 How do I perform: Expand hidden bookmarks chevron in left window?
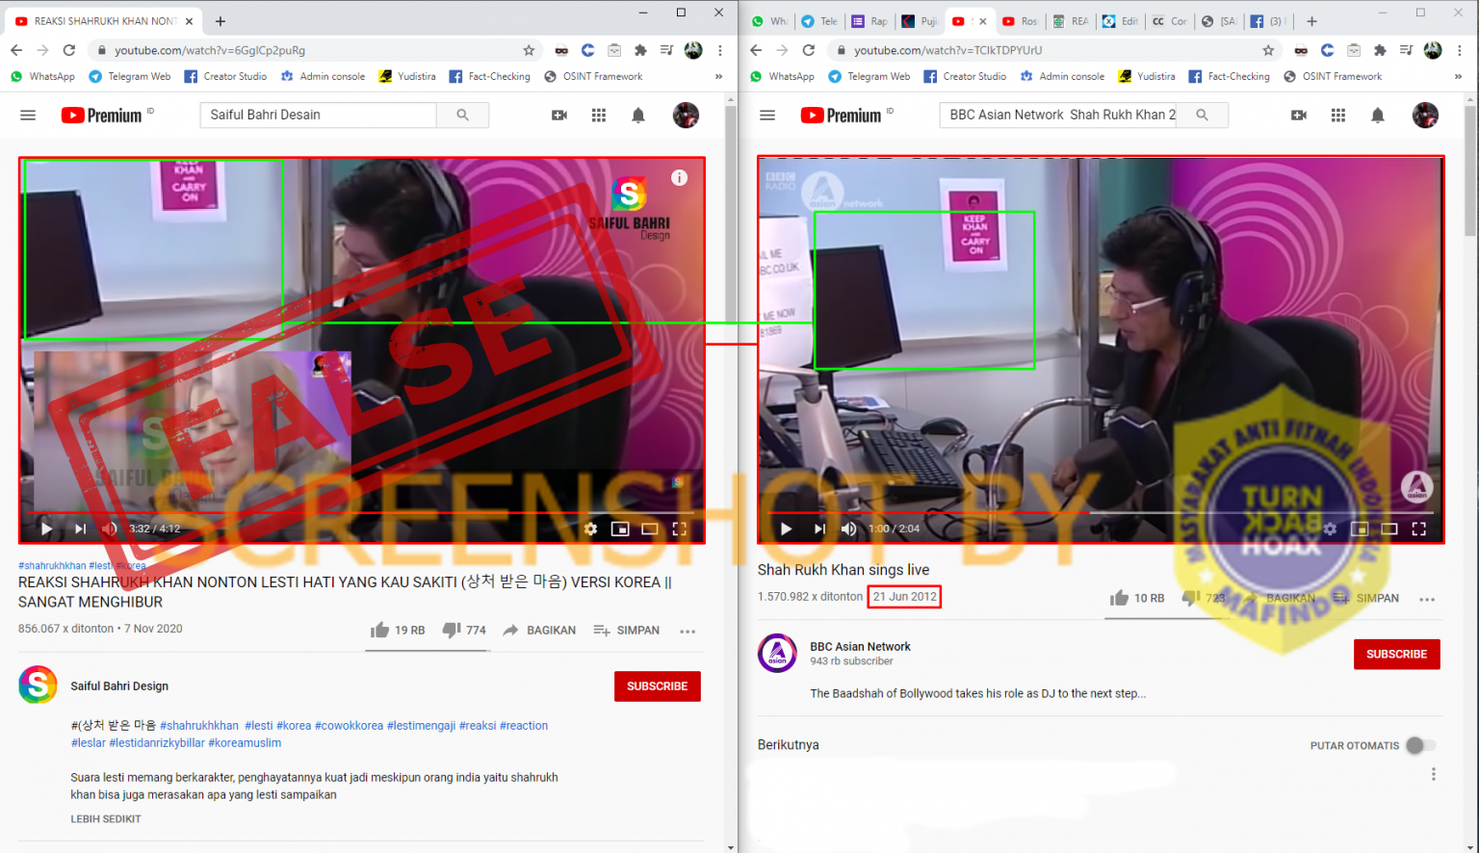click(x=718, y=76)
